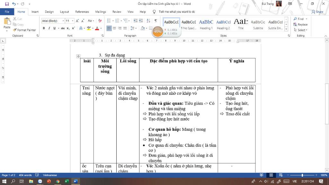
Task: Open Excel from the taskbar
Action: coord(67,181)
